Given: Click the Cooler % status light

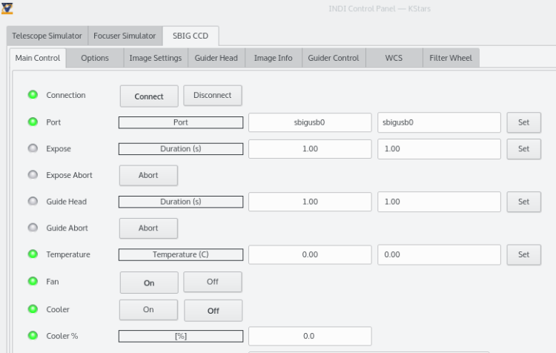Looking at the screenshot, I should click(33, 336).
